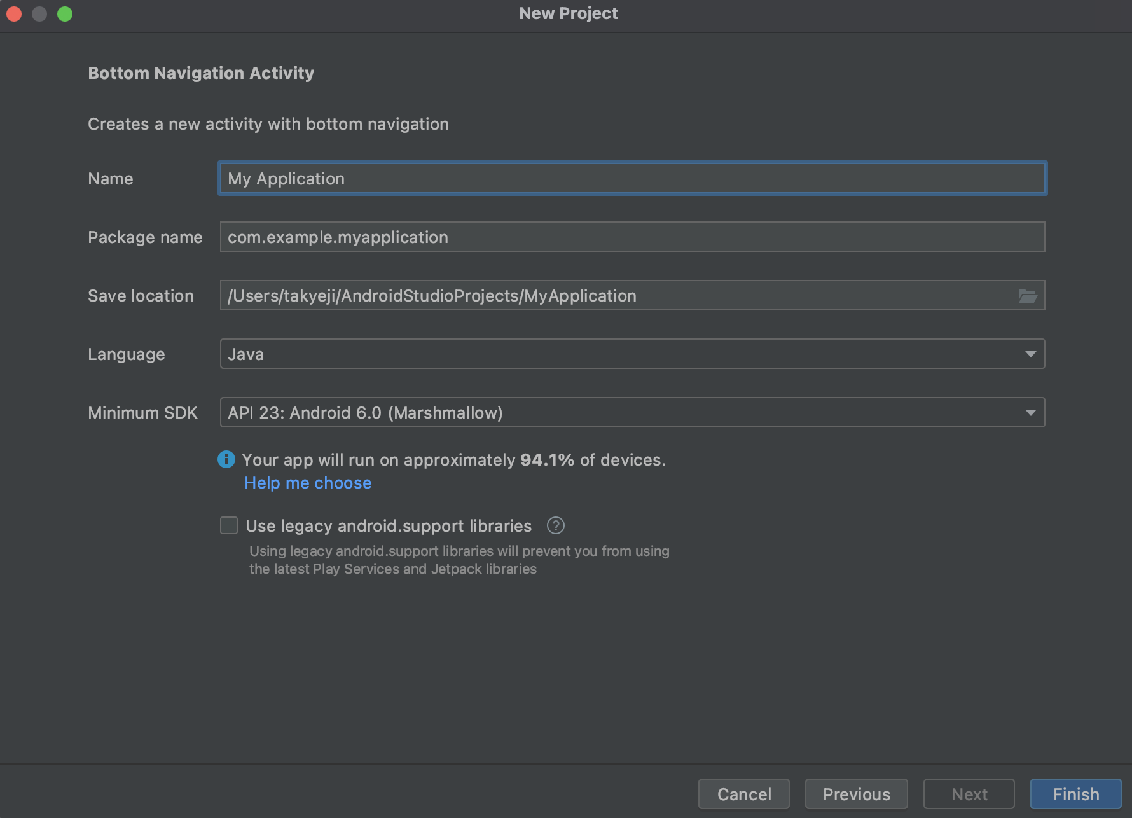Go back with the Previous button
The height and width of the screenshot is (818, 1132).
(857, 794)
